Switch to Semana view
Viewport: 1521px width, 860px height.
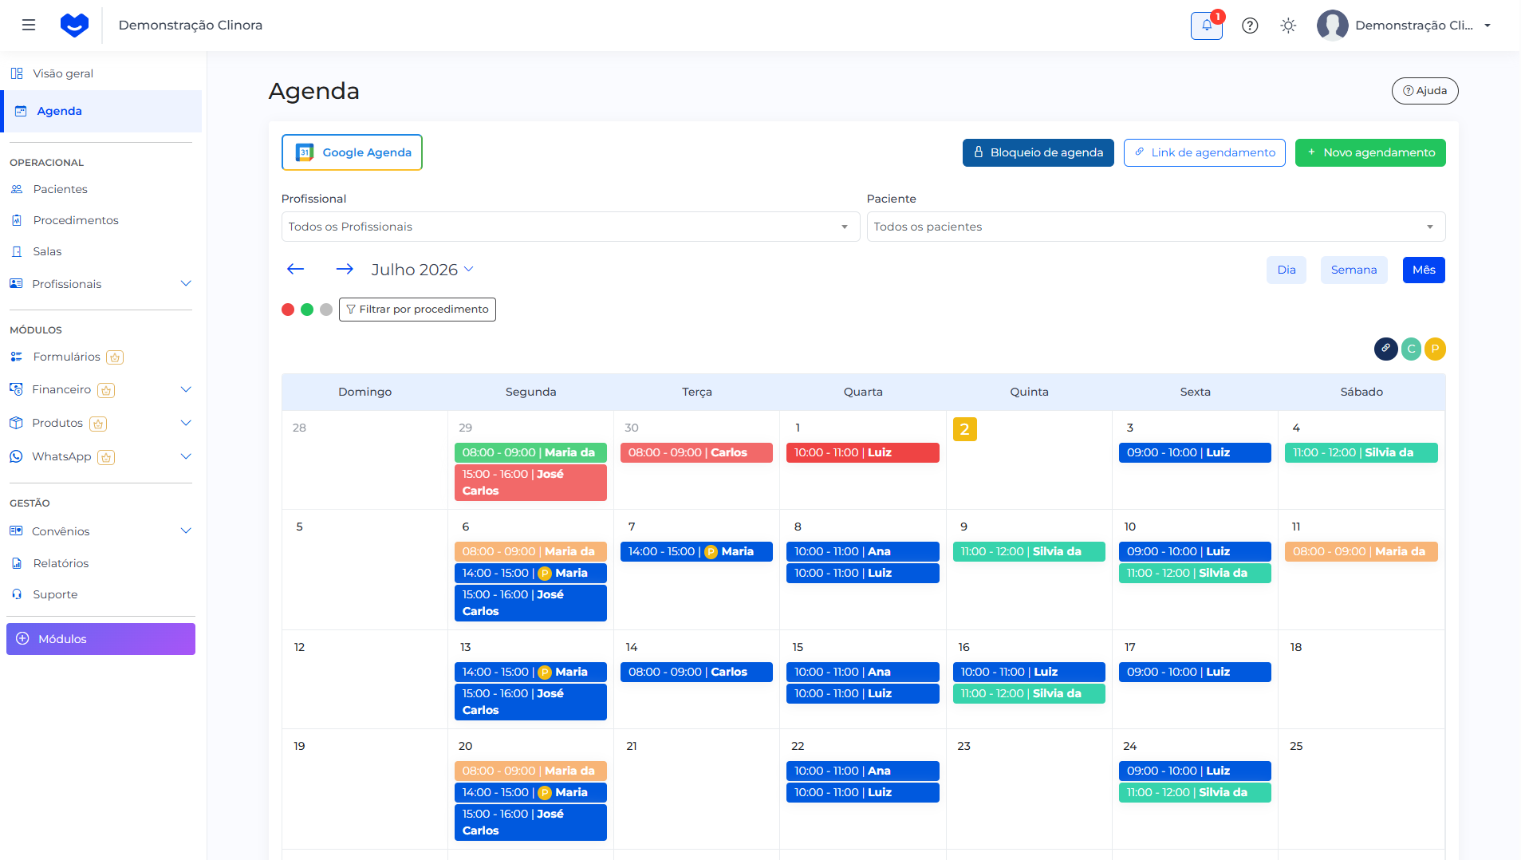[x=1354, y=270]
